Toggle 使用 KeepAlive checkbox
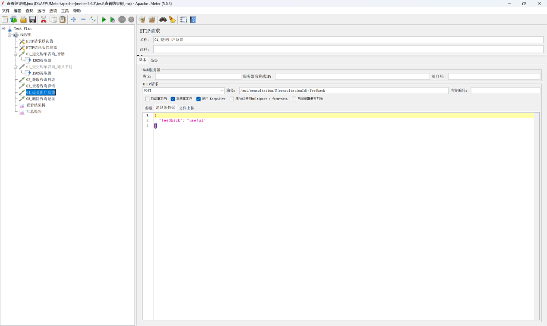This screenshot has width=547, height=326. pos(199,99)
